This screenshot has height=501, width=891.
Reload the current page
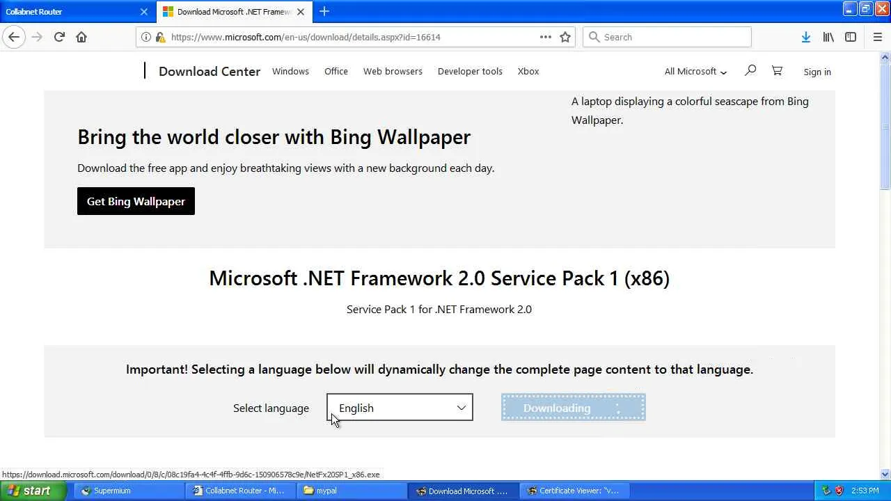tap(59, 37)
